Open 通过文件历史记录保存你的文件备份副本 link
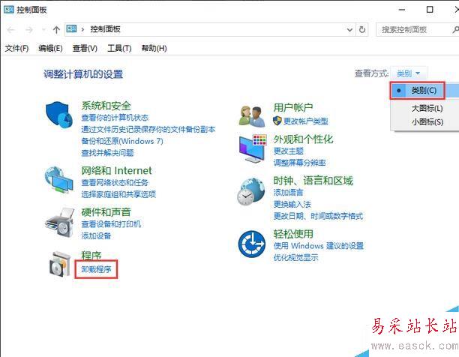 [148, 129]
